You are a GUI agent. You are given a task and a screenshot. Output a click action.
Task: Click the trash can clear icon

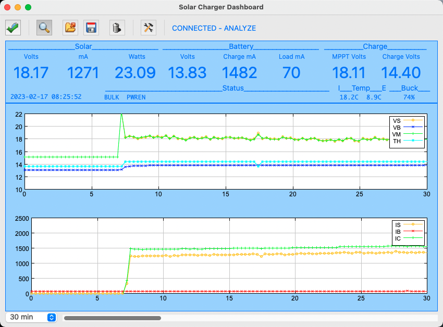[x=117, y=28]
